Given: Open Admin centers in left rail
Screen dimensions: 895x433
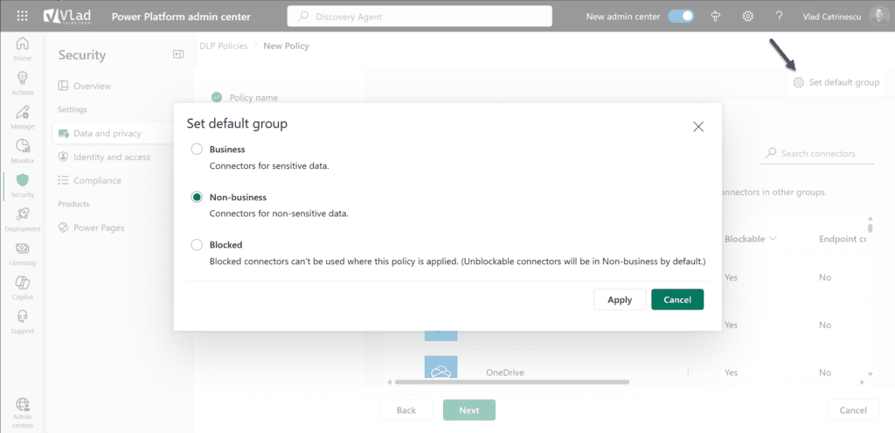Looking at the screenshot, I should [x=22, y=413].
